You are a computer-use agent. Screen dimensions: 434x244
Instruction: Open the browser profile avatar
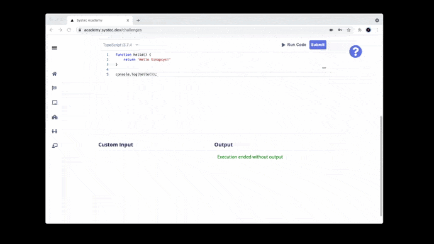pyautogui.click(x=369, y=30)
